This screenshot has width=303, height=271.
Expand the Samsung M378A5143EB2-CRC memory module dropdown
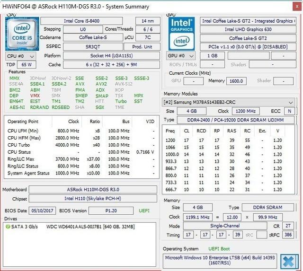coord(228,102)
